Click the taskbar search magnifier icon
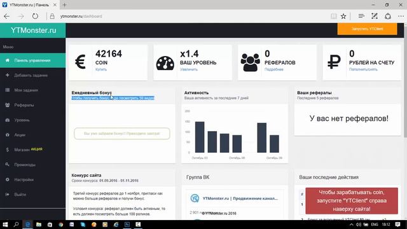407x229 pixels. [x=17, y=225]
